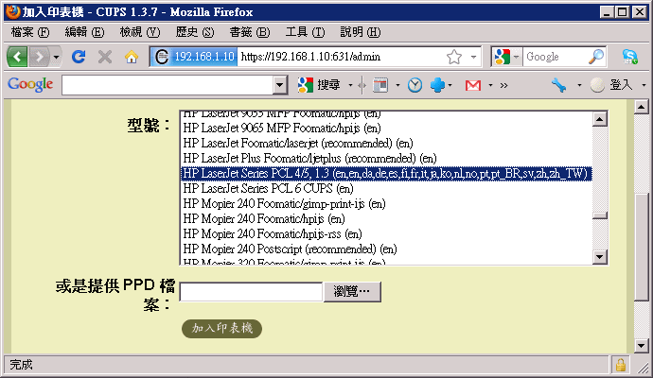Viewport: 653px width, 378px height.
Task: Open the Gmail icon dropdown arrow
Action: coord(490,85)
